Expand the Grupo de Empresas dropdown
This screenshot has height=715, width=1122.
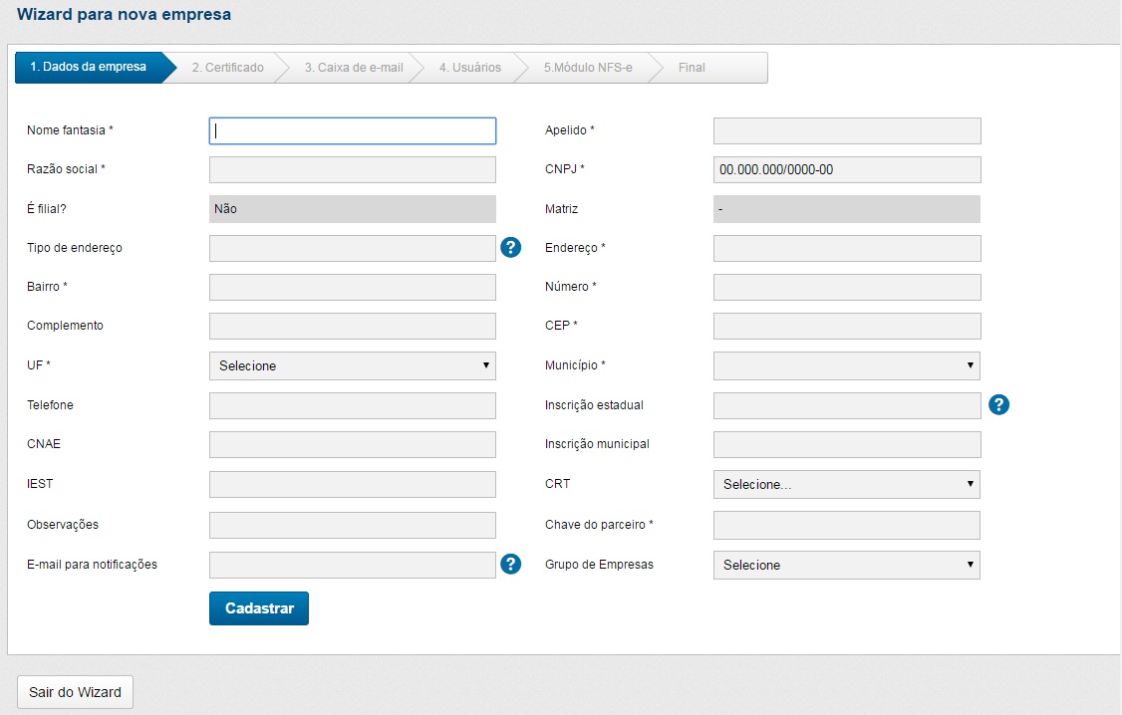[846, 565]
